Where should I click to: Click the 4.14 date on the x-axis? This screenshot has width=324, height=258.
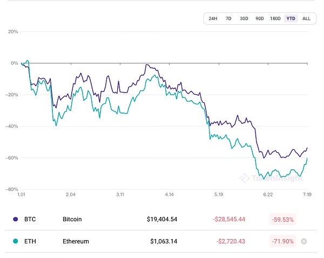tap(169, 194)
